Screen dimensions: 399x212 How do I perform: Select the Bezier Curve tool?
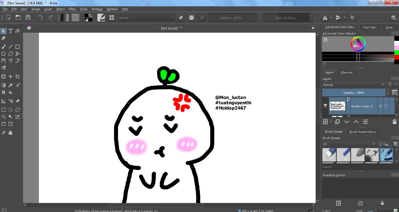tap(4, 61)
